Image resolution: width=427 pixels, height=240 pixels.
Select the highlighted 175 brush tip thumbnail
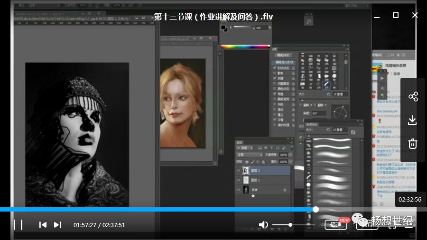coord(326,85)
